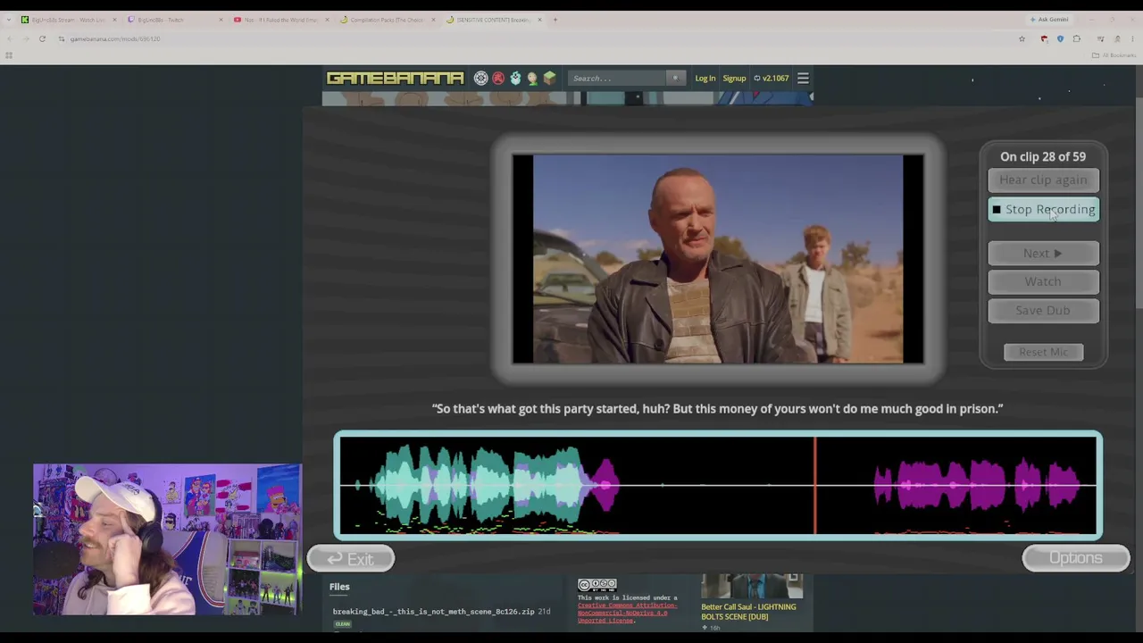Close the Twitch browser tab

click(221, 20)
